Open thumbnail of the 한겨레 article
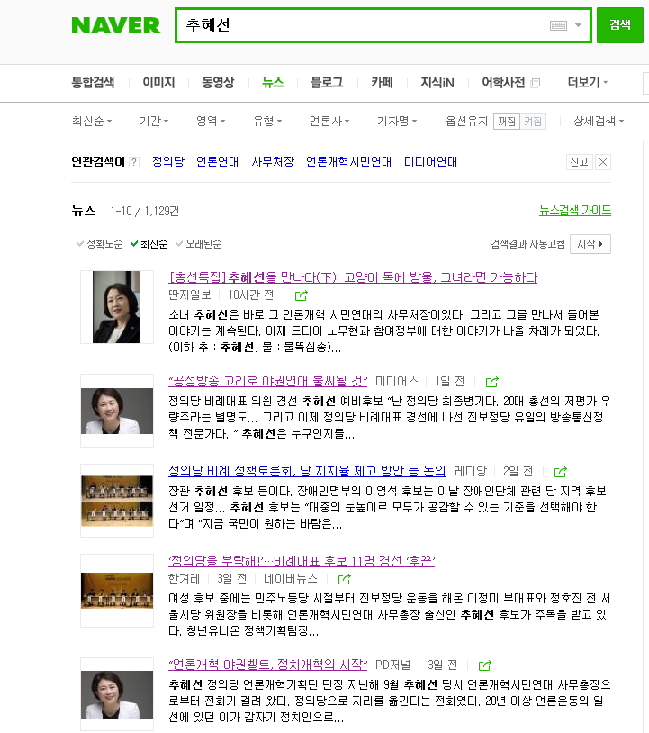 coord(117,591)
